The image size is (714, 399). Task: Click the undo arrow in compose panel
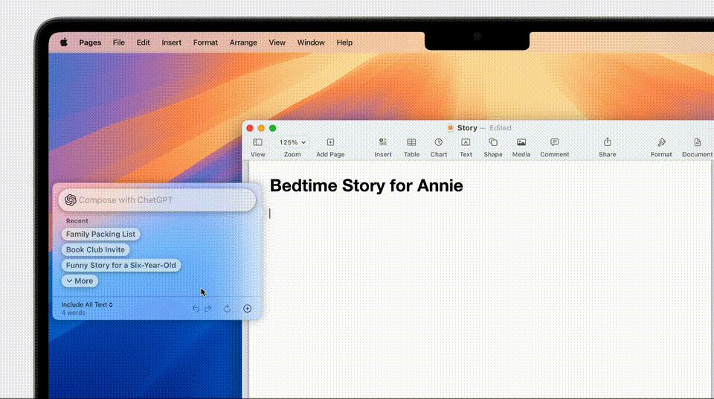point(196,309)
